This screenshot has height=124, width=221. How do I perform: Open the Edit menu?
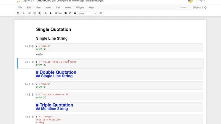coord(29,8)
